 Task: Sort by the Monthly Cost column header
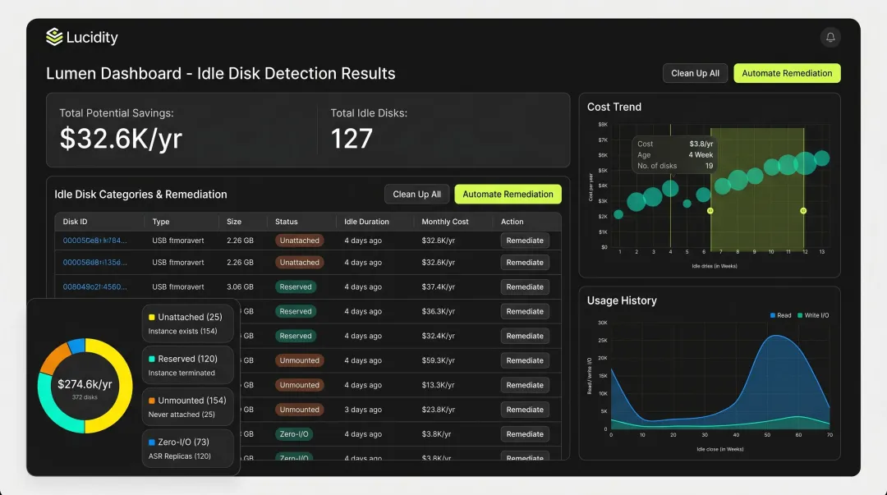point(444,222)
